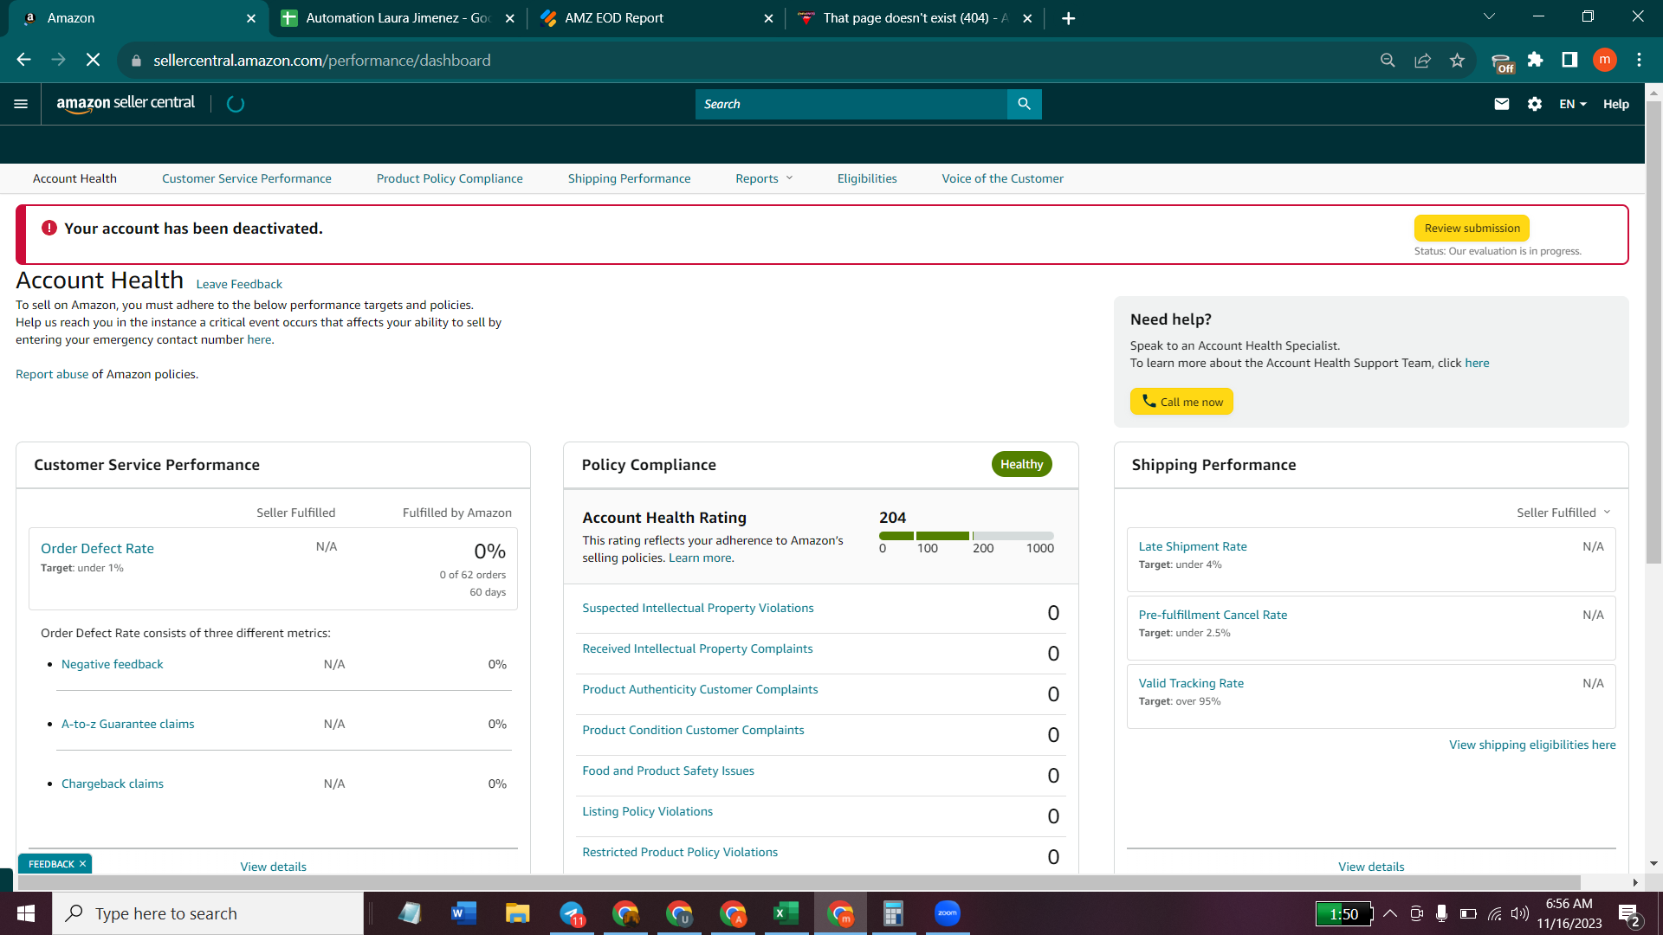Click the taskbar volume icon
Image resolution: width=1663 pixels, height=935 pixels.
tap(1520, 913)
